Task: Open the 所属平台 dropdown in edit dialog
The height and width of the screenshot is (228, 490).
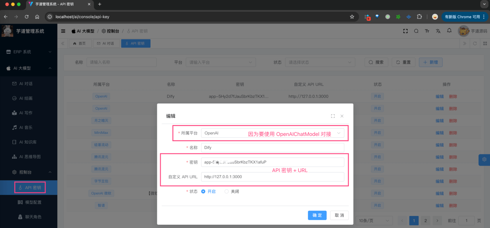Action: tap(272, 133)
